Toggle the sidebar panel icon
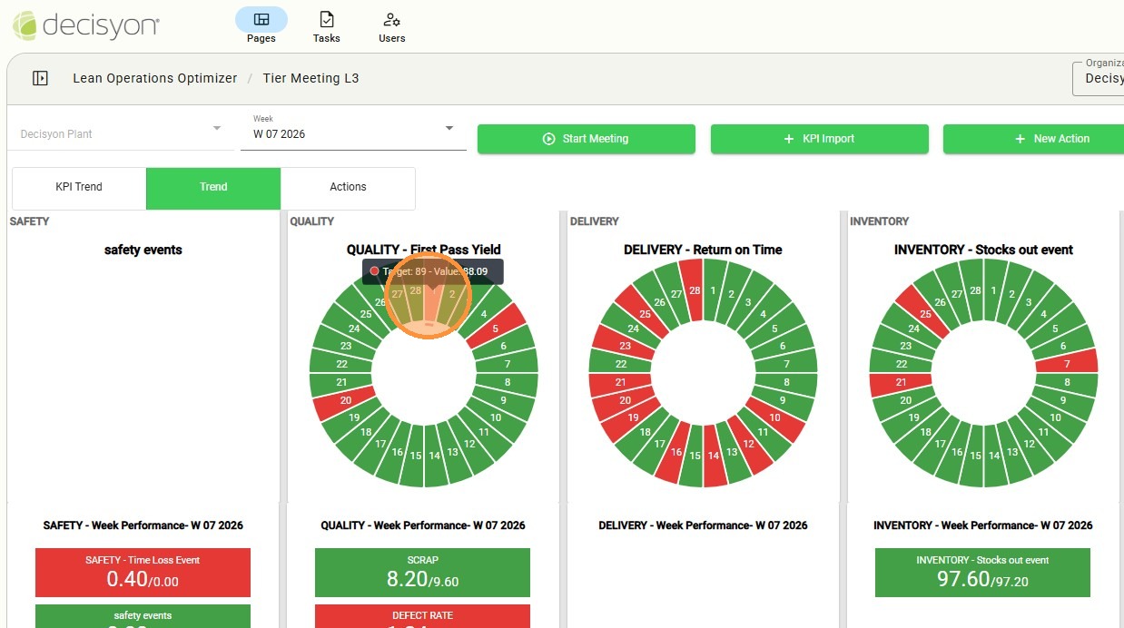Image resolution: width=1124 pixels, height=628 pixels. tap(40, 78)
